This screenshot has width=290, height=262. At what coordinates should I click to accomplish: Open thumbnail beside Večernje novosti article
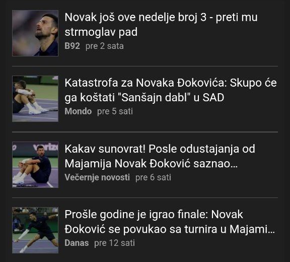35,165
